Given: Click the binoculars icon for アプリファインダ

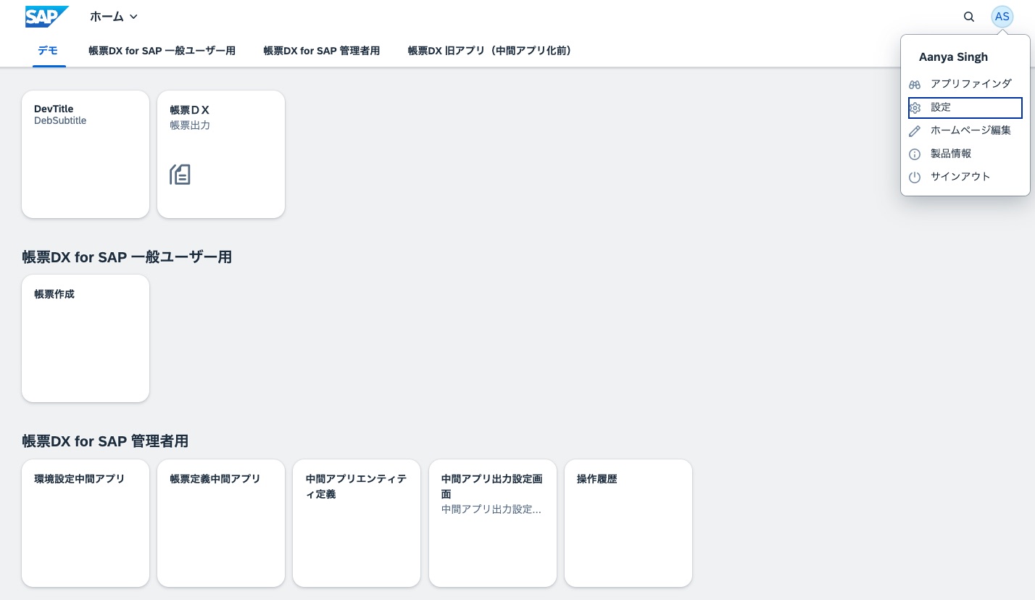Looking at the screenshot, I should [x=915, y=85].
